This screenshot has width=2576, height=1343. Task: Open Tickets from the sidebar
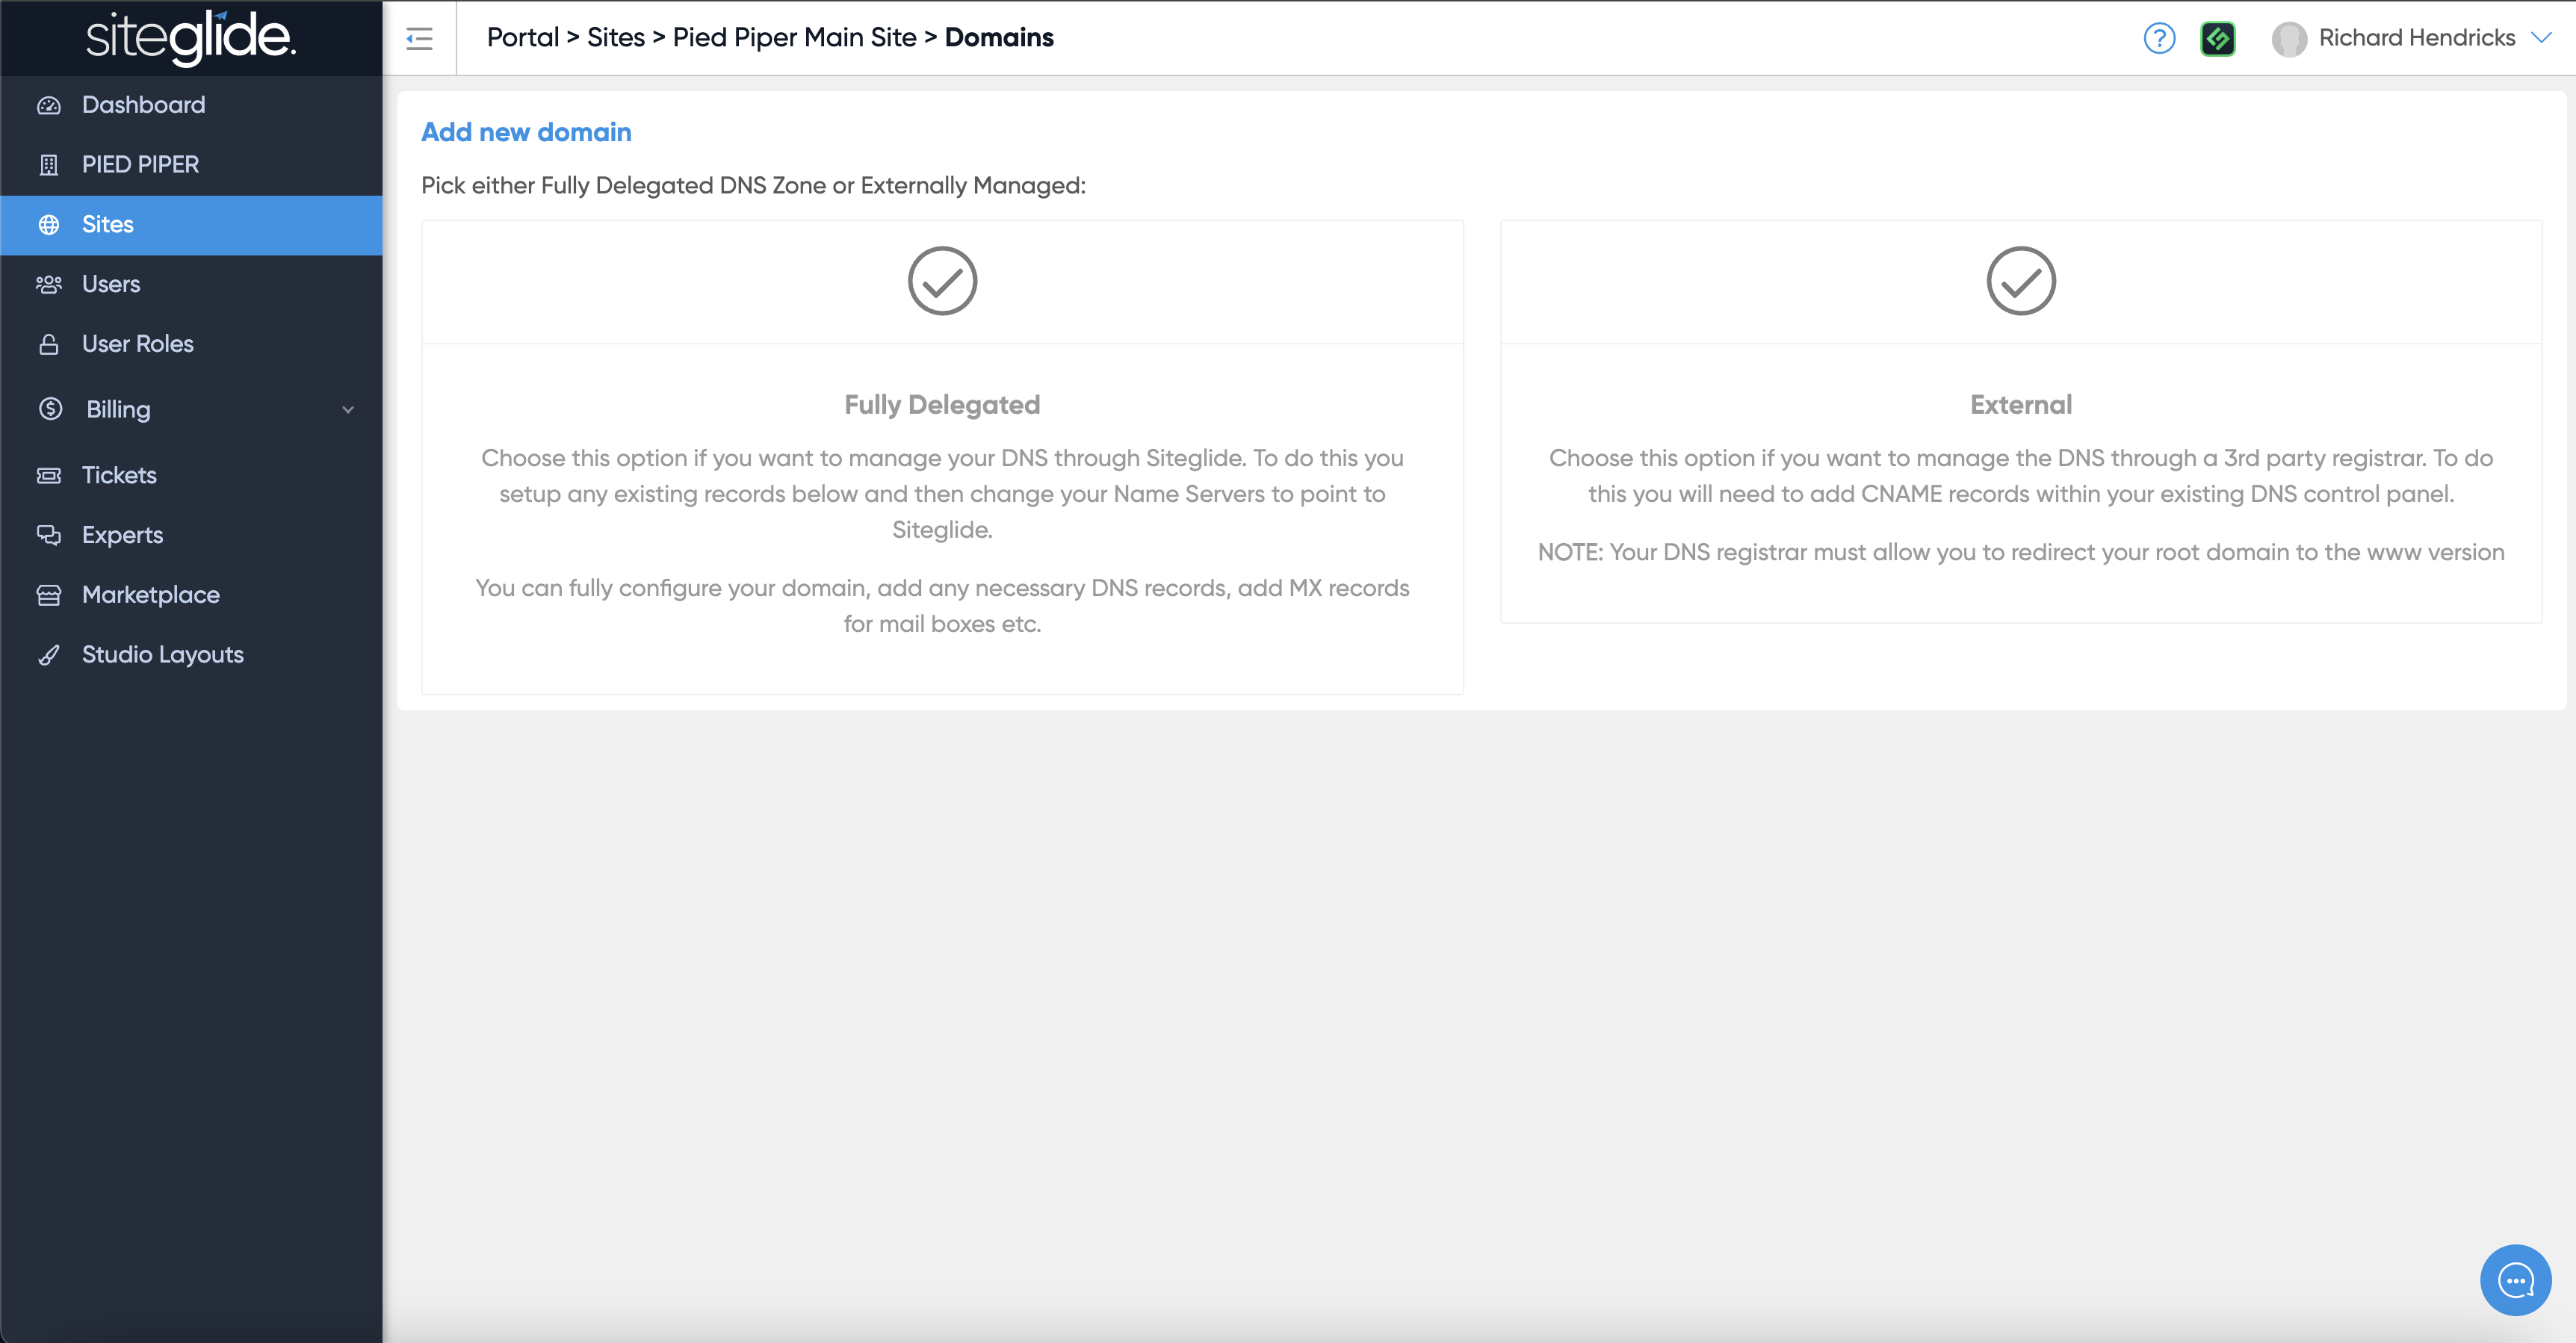(119, 475)
